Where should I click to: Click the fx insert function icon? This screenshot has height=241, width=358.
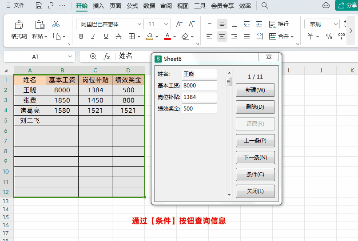pos(107,56)
